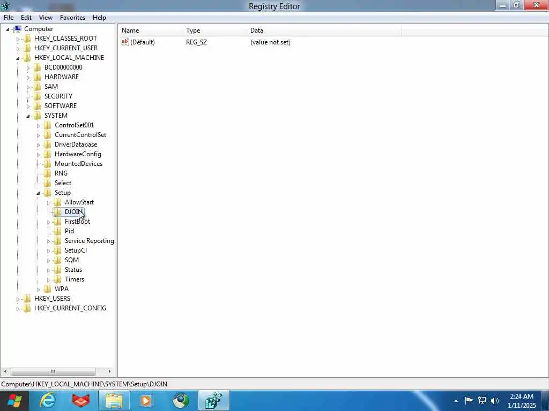Open the File menu

click(9, 18)
